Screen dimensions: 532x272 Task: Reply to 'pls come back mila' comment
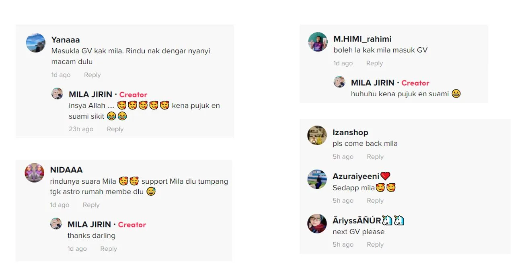click(375, 157)
